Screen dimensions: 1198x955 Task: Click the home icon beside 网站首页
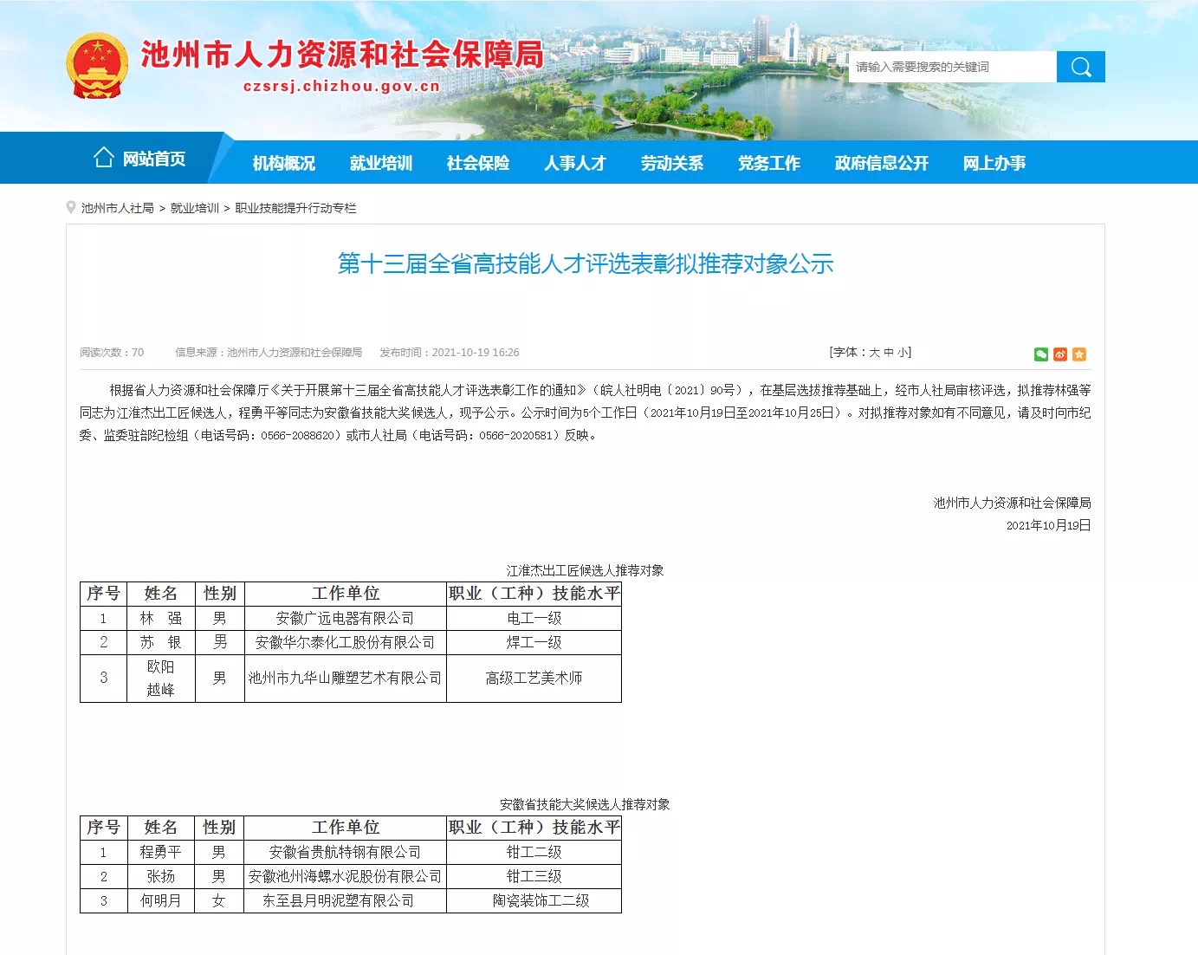(104, 158)
